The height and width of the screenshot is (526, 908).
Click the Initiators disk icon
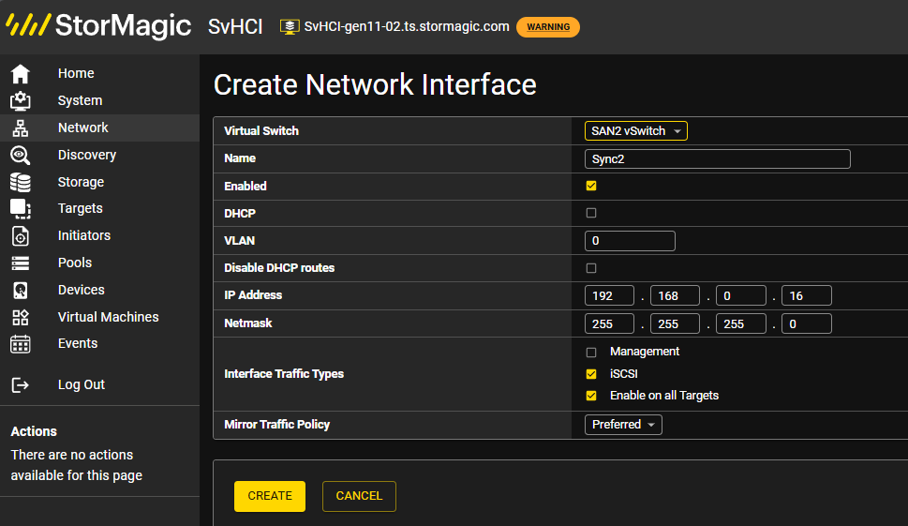pyautogui.click(x=21, y=235)
